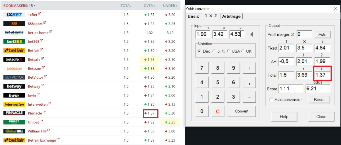Click the bet365 green logo

pos(14,42)
